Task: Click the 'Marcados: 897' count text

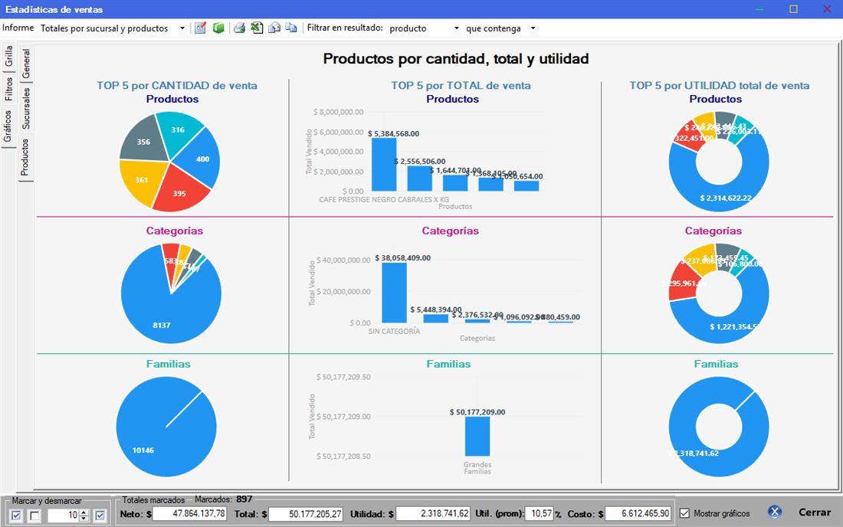Action: [x=224, y=499]
